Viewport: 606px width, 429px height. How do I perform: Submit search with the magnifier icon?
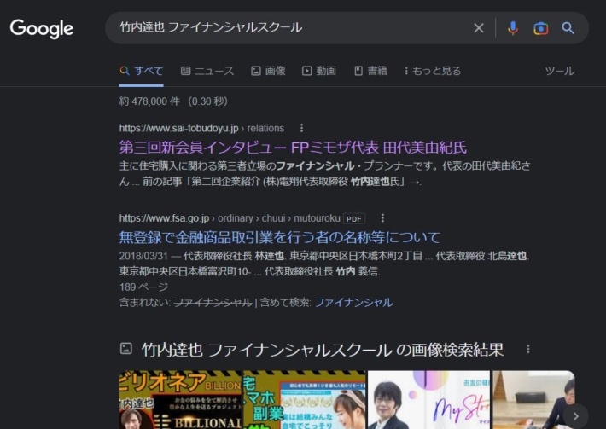coord(568,28)
